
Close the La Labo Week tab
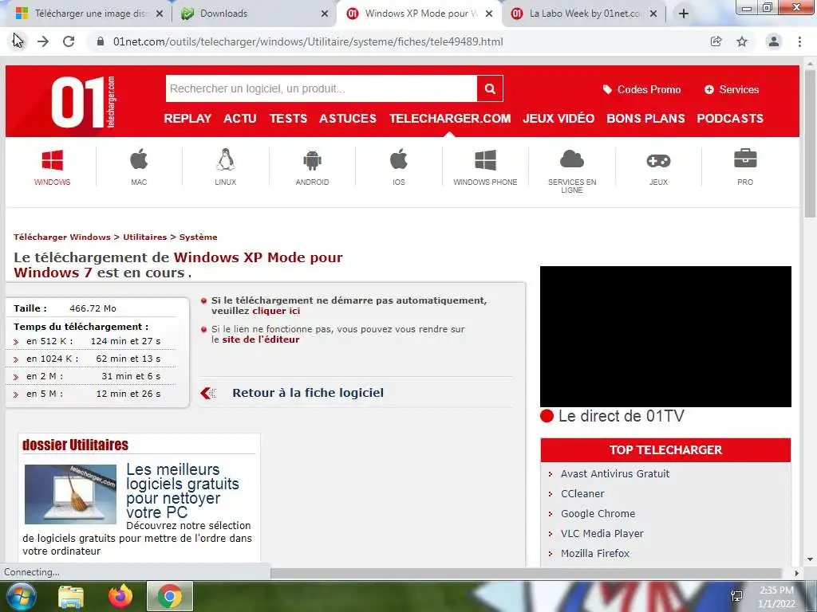pos(653,14)
